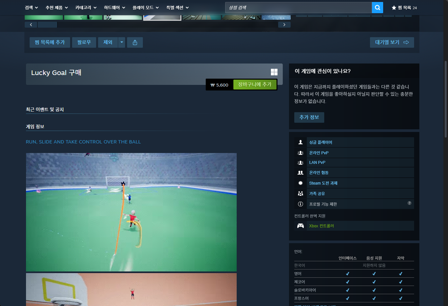448x306 pixels.
Task: Open the basketball hoop gameplay screenshot
Action: tap(131, 290)
